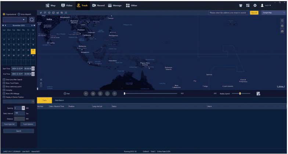Select the full-screen map tool icon
288x154 pixels.
pos(66,12)
